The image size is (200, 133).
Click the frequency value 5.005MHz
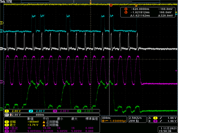[x=34, y=131]
